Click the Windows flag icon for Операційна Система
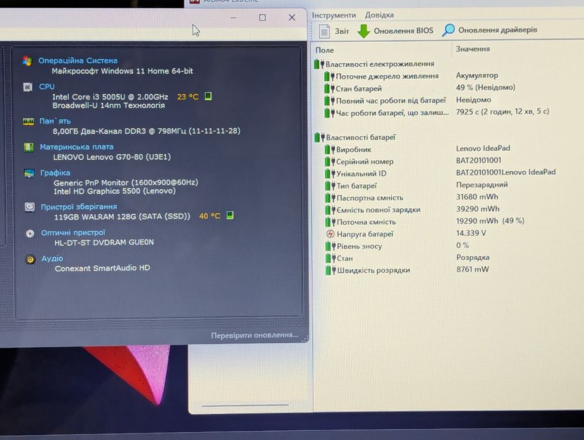The image size is (584, 440). [27, 61]
